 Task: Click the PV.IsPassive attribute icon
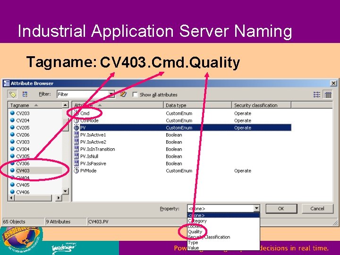pos(76,163)
